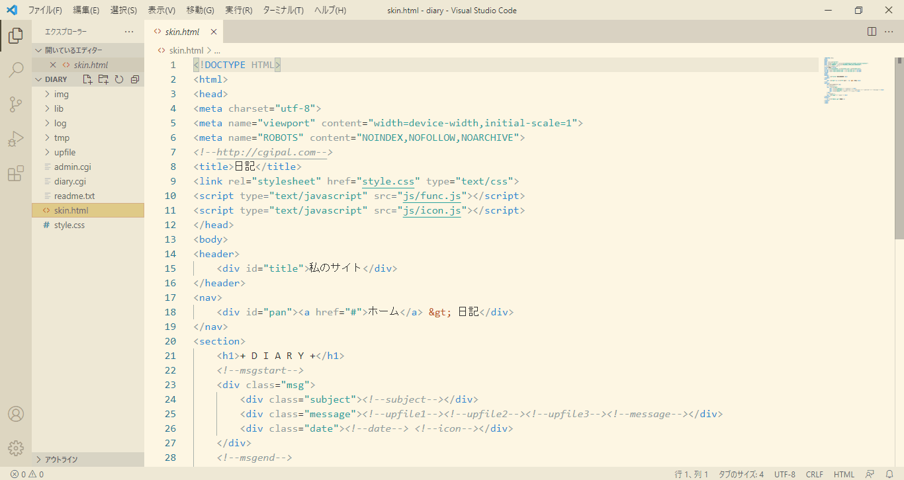Click the js/icon.js link in the code
Viewport: 904px width, 480px height.
(x=432, y=210)
